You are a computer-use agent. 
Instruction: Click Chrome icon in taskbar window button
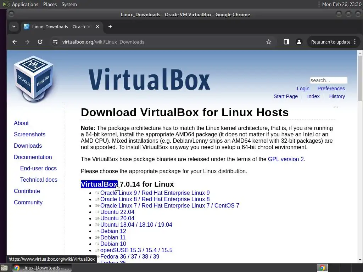pyautogui.click(x=16, y=268)
